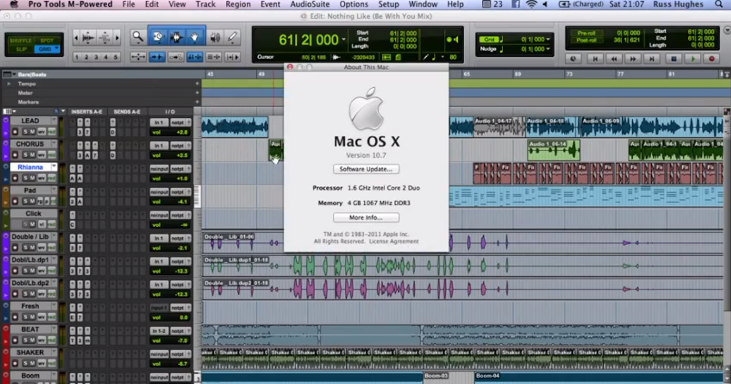Open Spotlight search in menu bar
This screenshot has width=731, height=384.
(x=718, y=4)
